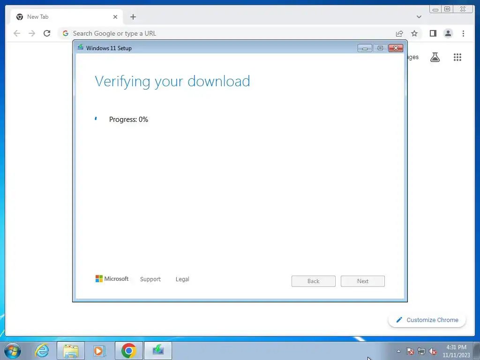The image size is (480, 360).
Task: Click Chrome's back navigation arrow
Action: (17, 33)
